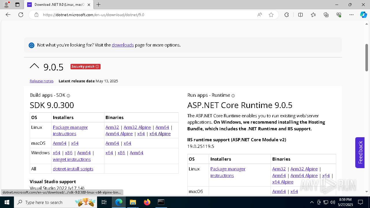
Task: Turn on Read aloud in the address bar
Action: coord(260,15)
